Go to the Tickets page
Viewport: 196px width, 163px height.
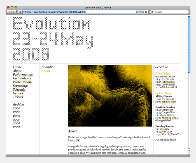pyautogui.click(x=18, y=97)
